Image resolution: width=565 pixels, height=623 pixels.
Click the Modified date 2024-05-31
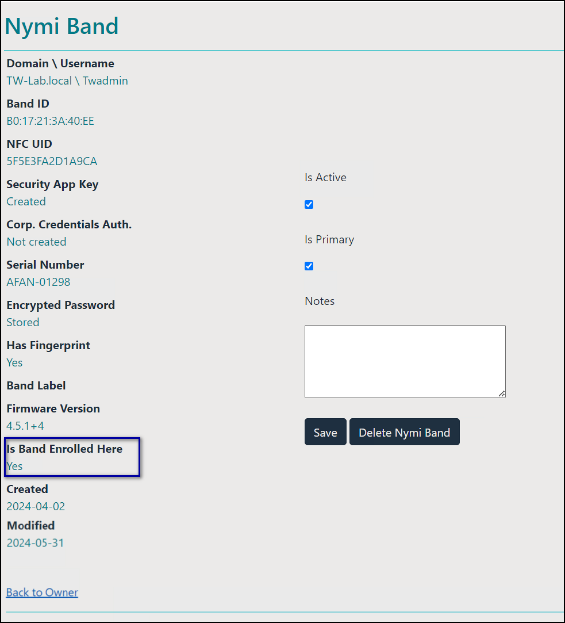click(36, 542)
